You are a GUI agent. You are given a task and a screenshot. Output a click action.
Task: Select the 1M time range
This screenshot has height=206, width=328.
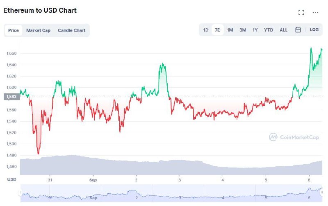(230, 30)
